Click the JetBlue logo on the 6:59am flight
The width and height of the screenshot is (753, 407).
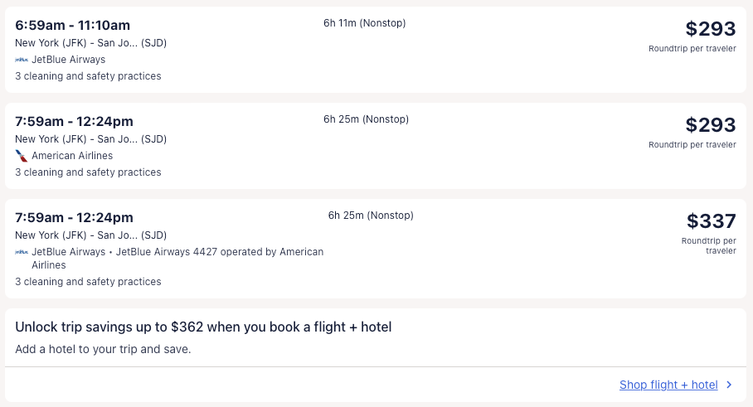tap(22, 60)
